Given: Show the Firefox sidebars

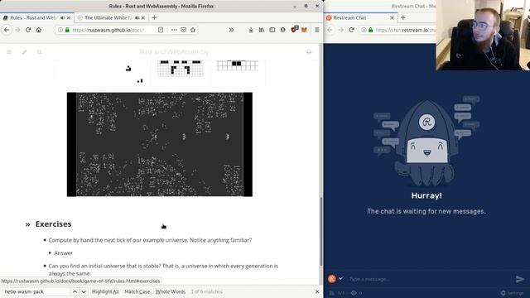Looking at the screenshot, I should [x=272, y=30].
